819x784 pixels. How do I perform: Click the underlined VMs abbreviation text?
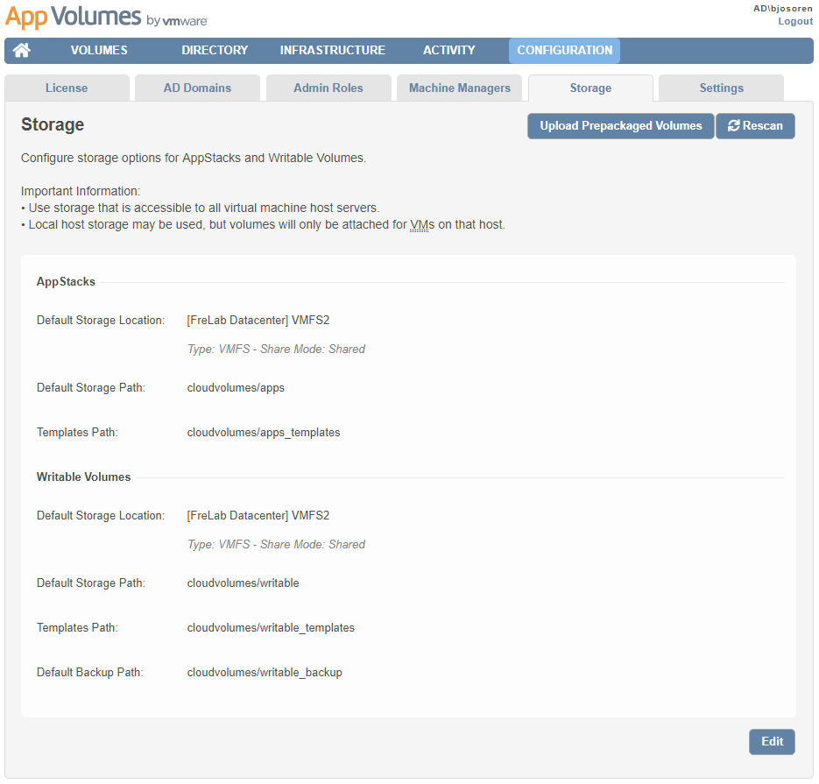420,224
